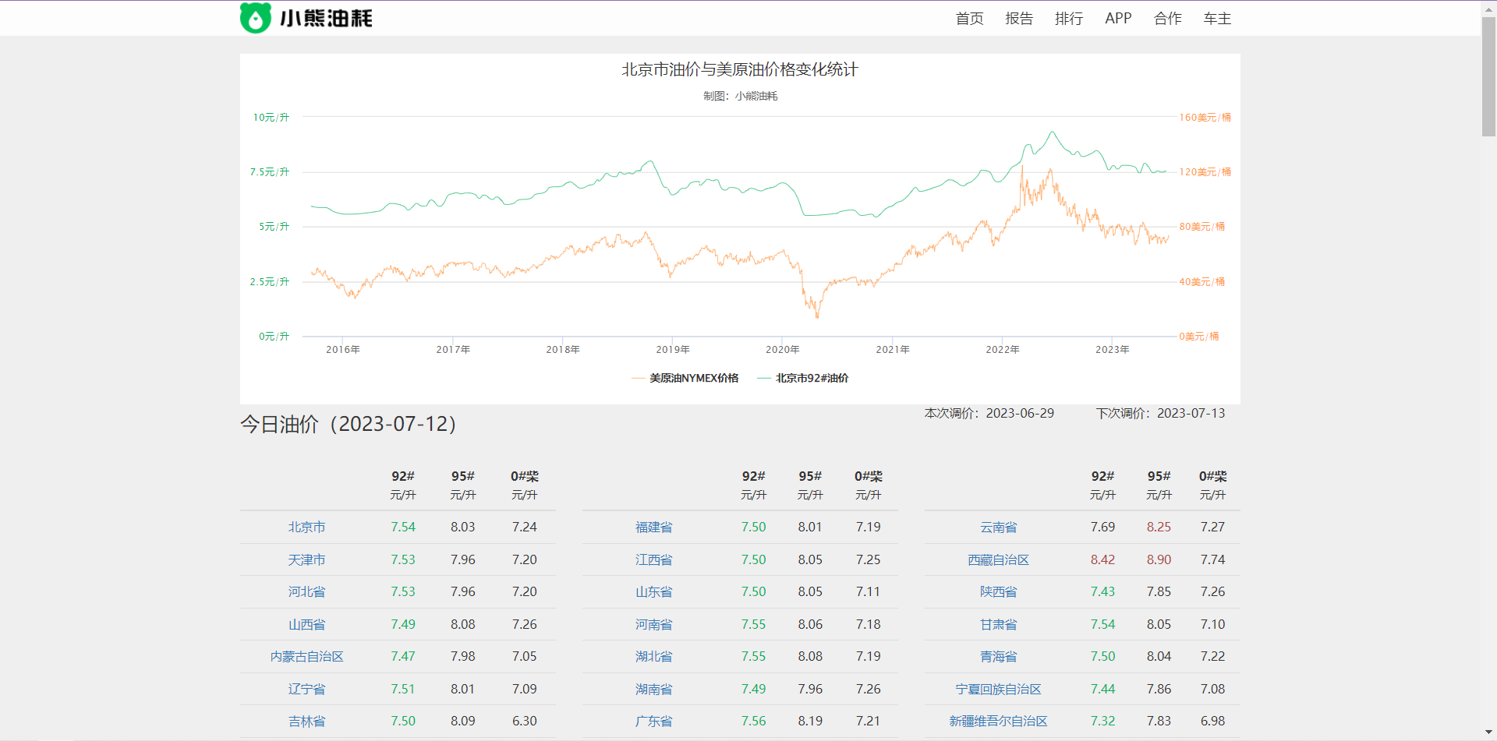Select the 合作 menu item

click(1168, 18)
